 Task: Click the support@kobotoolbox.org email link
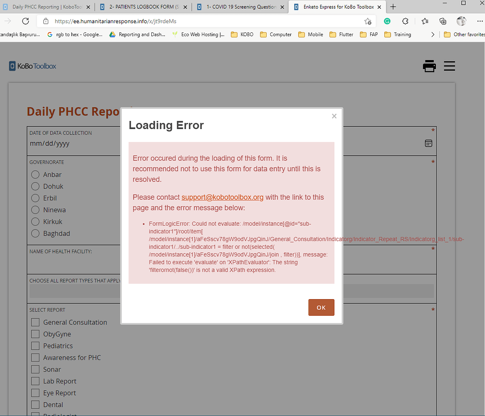(x=222, y=197)
